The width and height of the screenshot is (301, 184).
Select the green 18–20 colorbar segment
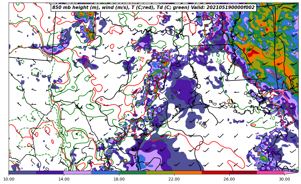point(133,172)
